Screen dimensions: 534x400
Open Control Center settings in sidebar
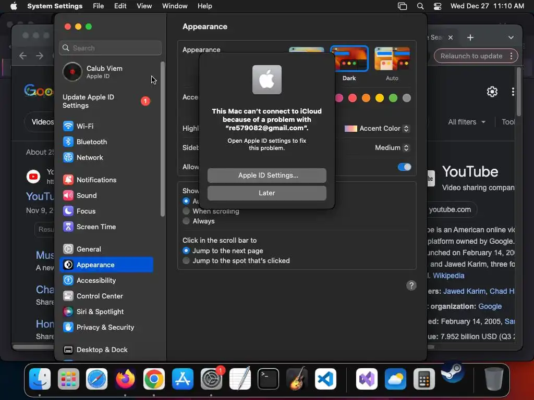106,296
